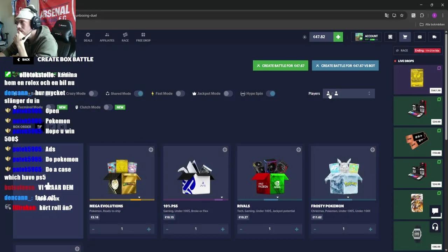448x252 pixels.
Task: Open headset support icon
Action: point(435,227)
